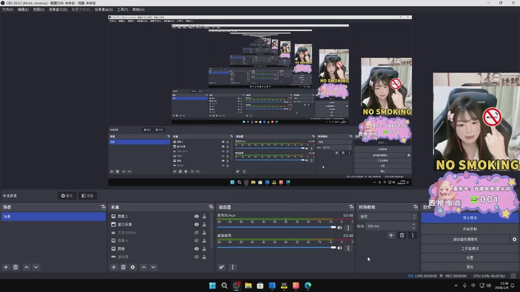Pop out the Scenes dock panel

click(x=103, y=207)
